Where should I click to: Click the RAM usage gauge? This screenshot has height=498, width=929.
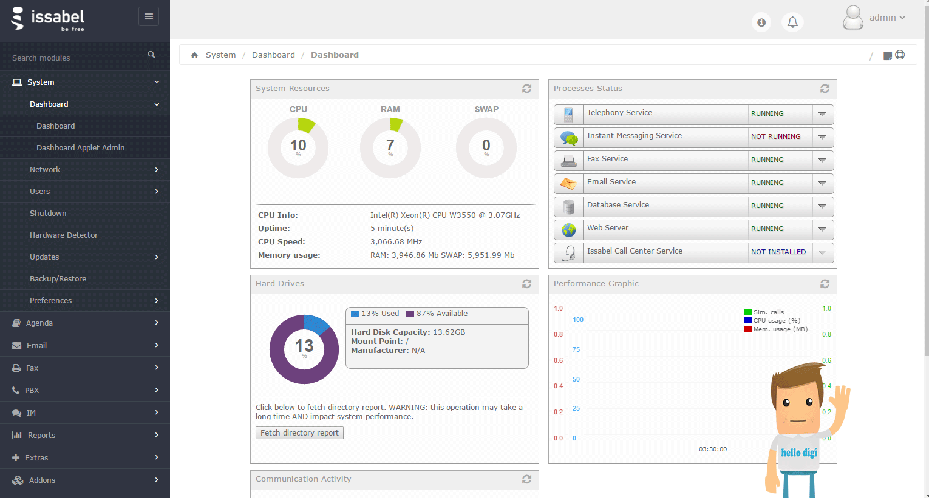[x=390, y=148]
